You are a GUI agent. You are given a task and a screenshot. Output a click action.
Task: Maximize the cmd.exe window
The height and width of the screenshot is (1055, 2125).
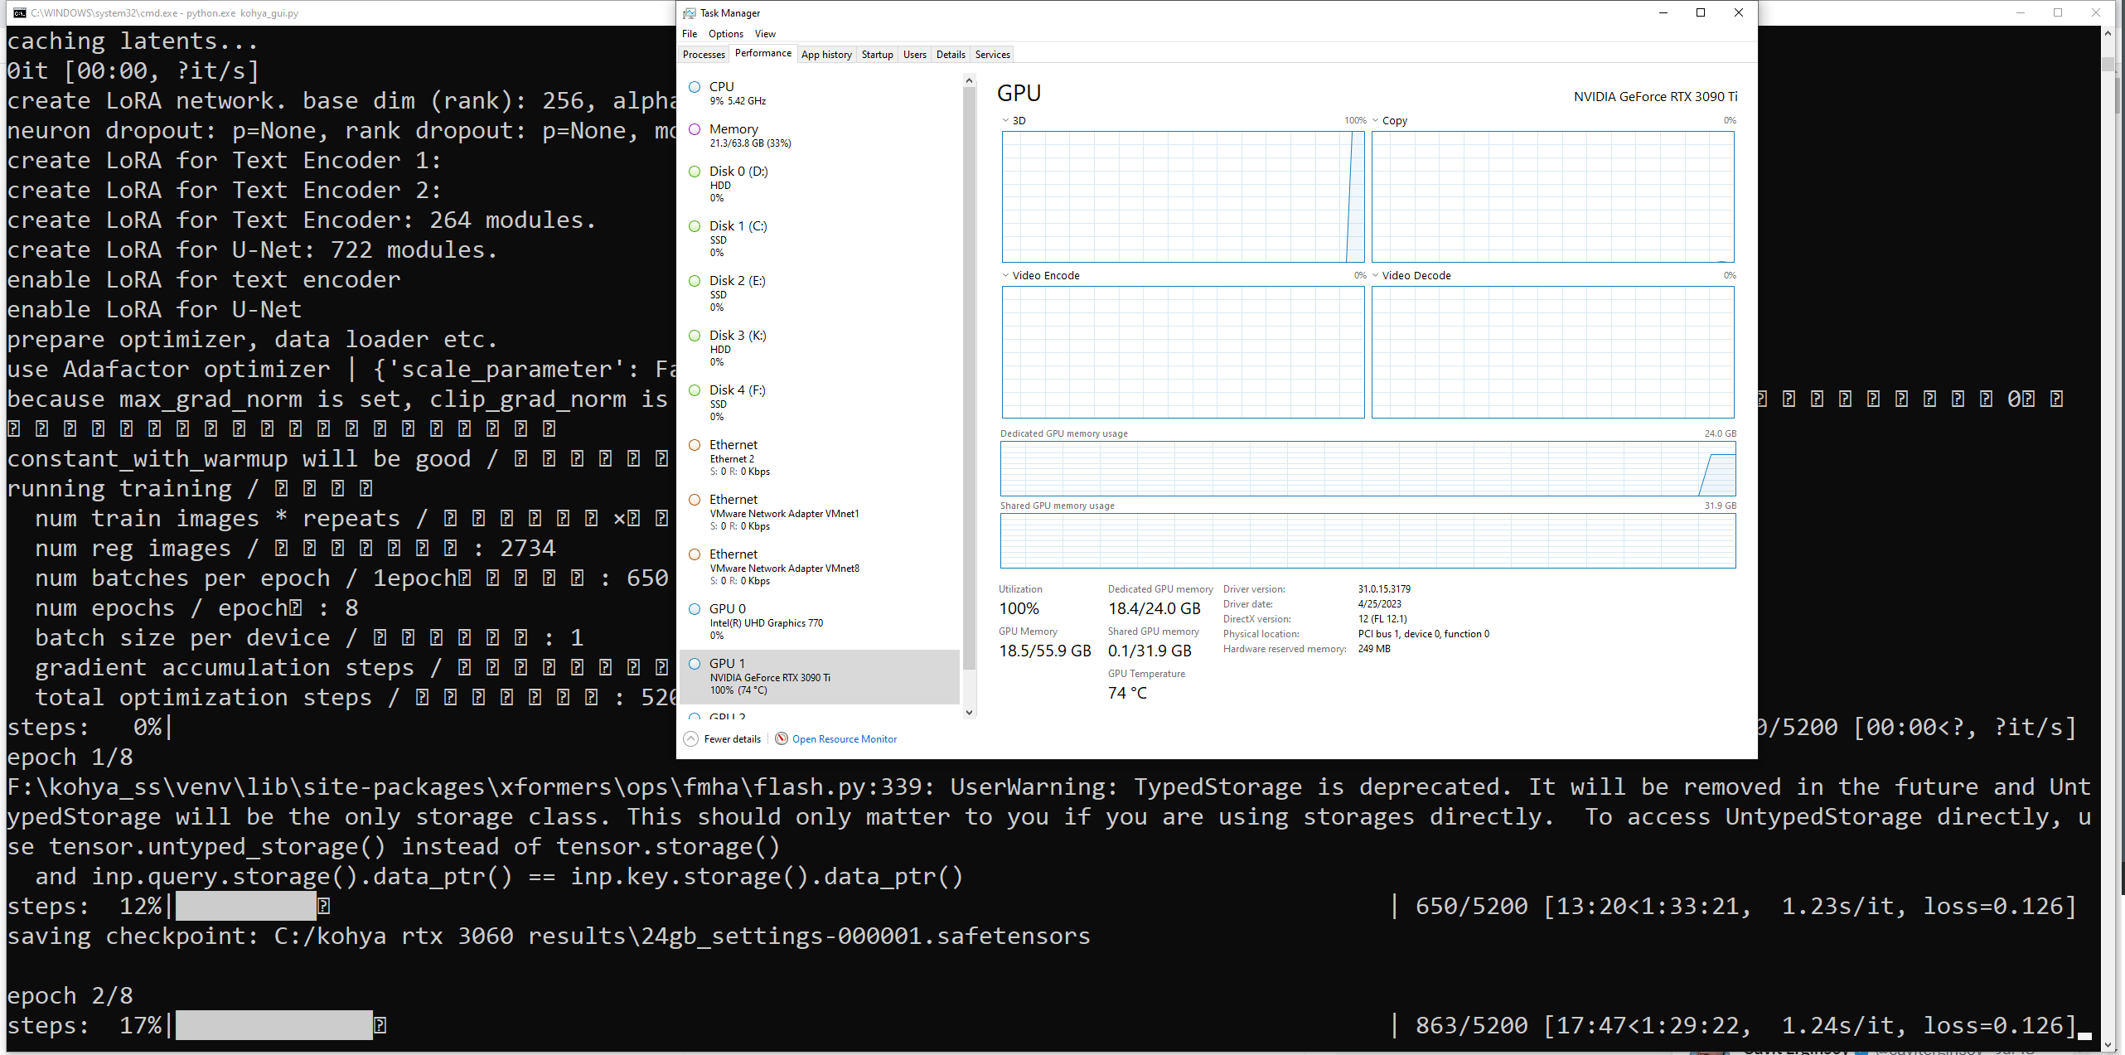(x=2058, y=12)
